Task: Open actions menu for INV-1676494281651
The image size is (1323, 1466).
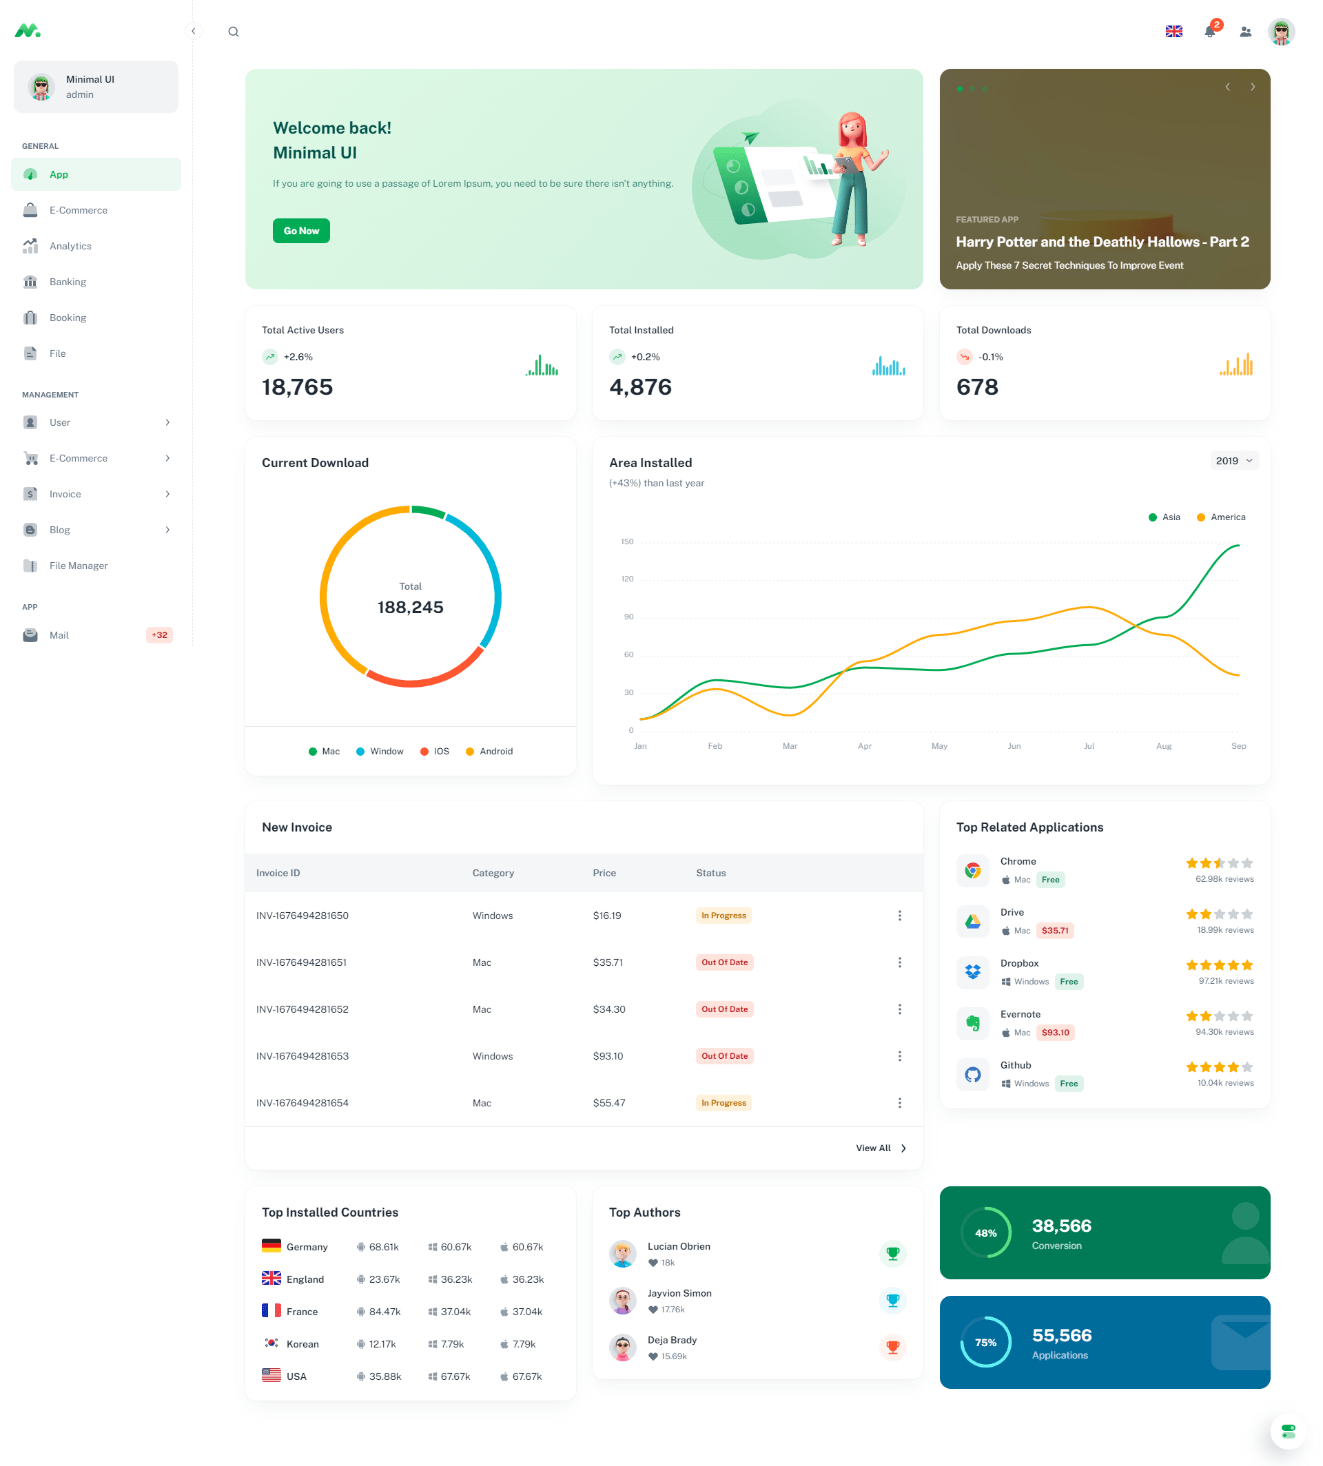Action: 899,962
